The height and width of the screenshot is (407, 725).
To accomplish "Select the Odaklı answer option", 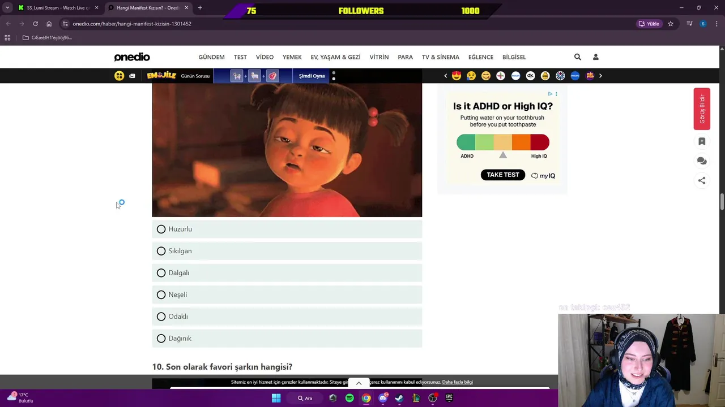I will point(287,317).
